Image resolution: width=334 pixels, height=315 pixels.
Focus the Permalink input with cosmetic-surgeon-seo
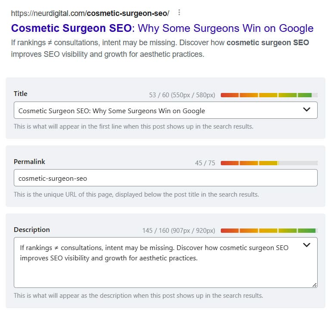pos(165,178)
